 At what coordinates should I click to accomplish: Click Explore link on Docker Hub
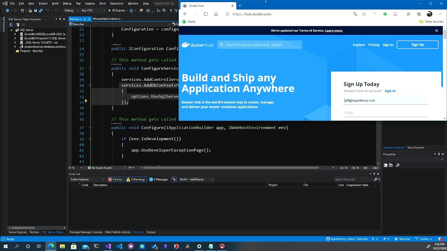(x=359, y=45)
